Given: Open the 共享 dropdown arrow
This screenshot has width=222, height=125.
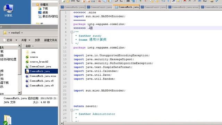Looking at the screenshot, I should (x=29, y=40).
